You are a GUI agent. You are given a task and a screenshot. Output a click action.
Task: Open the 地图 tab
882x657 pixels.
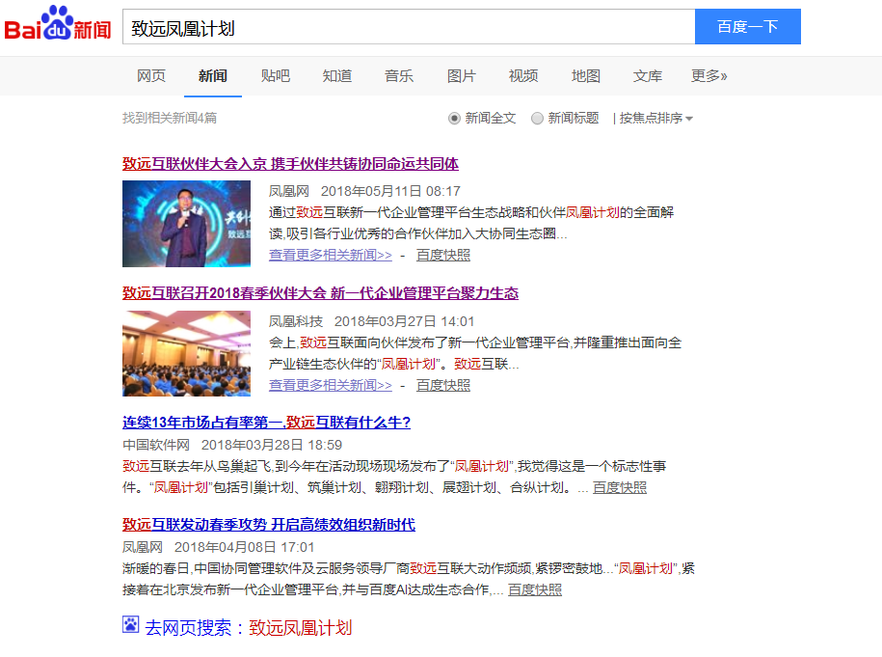click(x=585, y=76)
